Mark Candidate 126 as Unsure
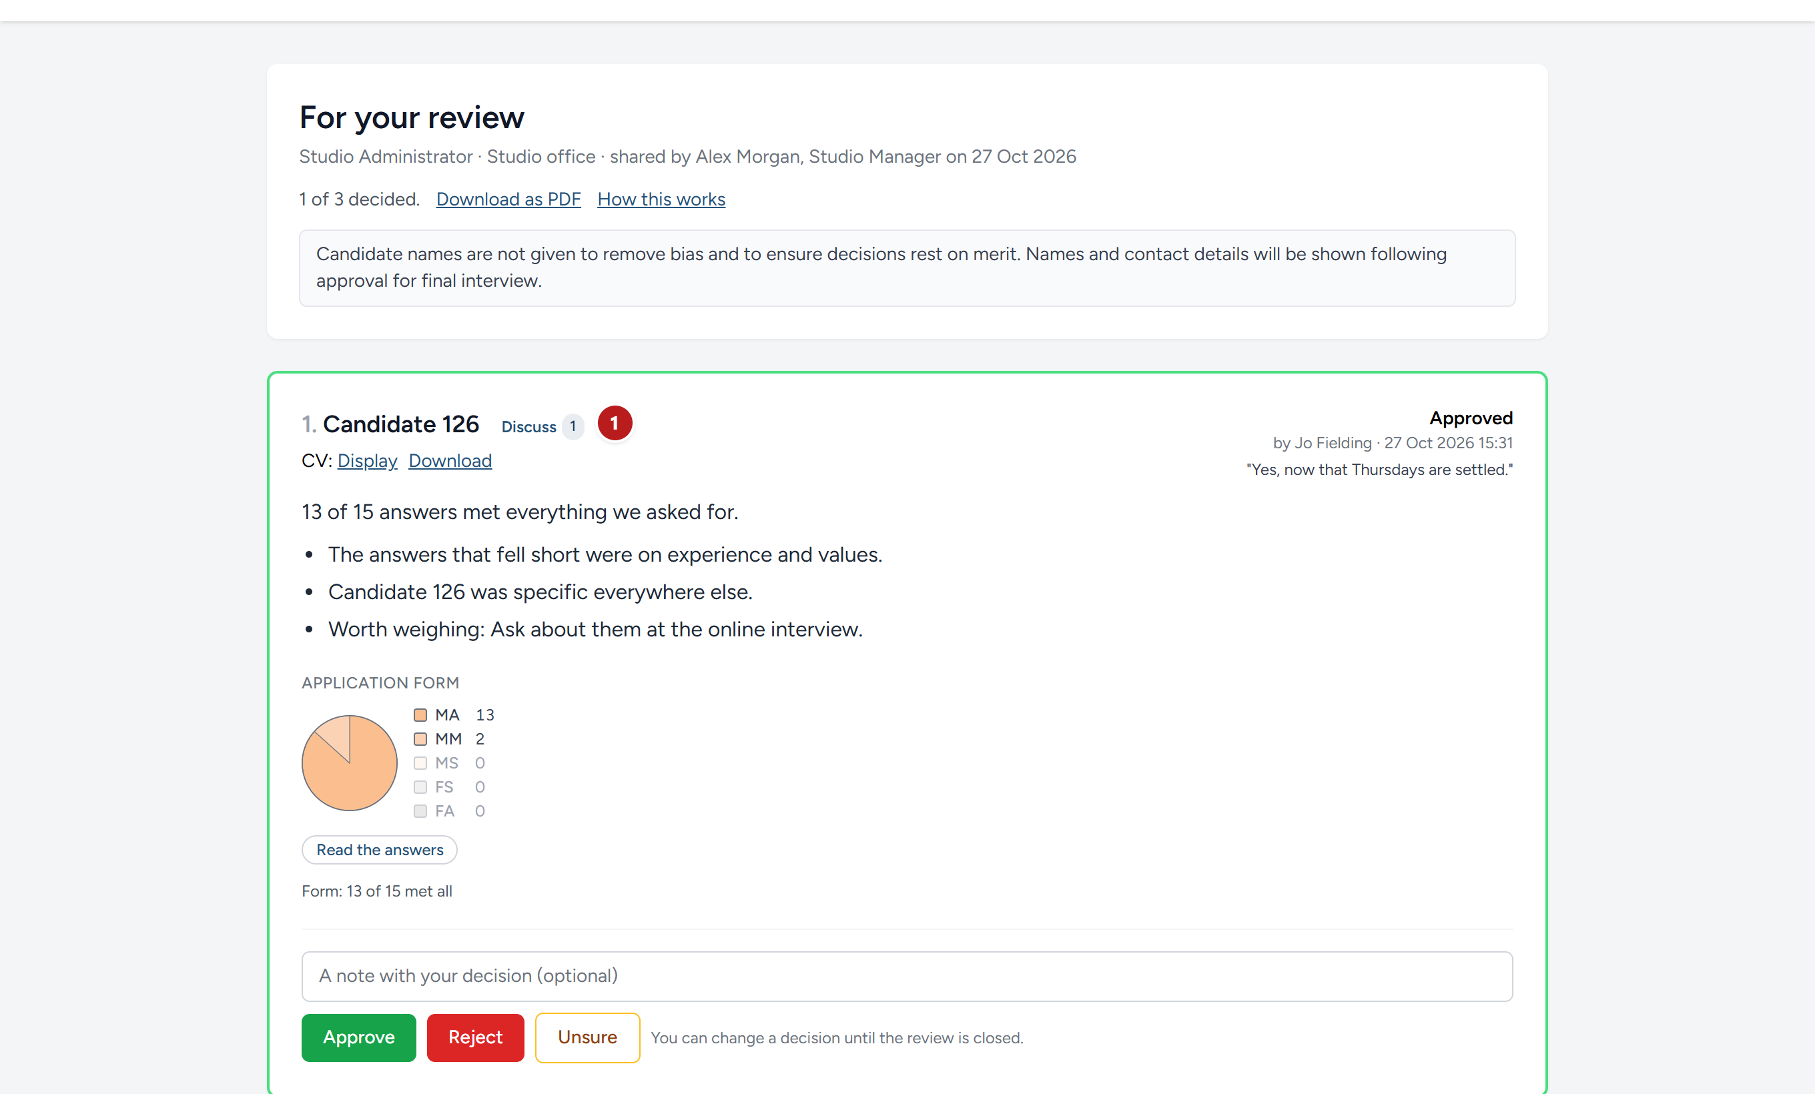The width and height of the screenshot is (1815, 1094). coord(587,1037)
